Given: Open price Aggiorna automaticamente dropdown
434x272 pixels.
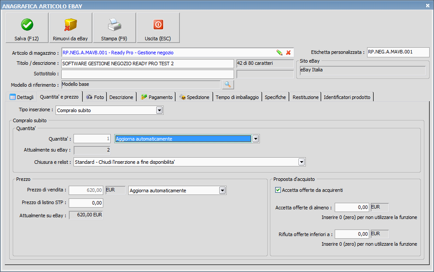Looking at the screenshot, I should tap(223, 190).
